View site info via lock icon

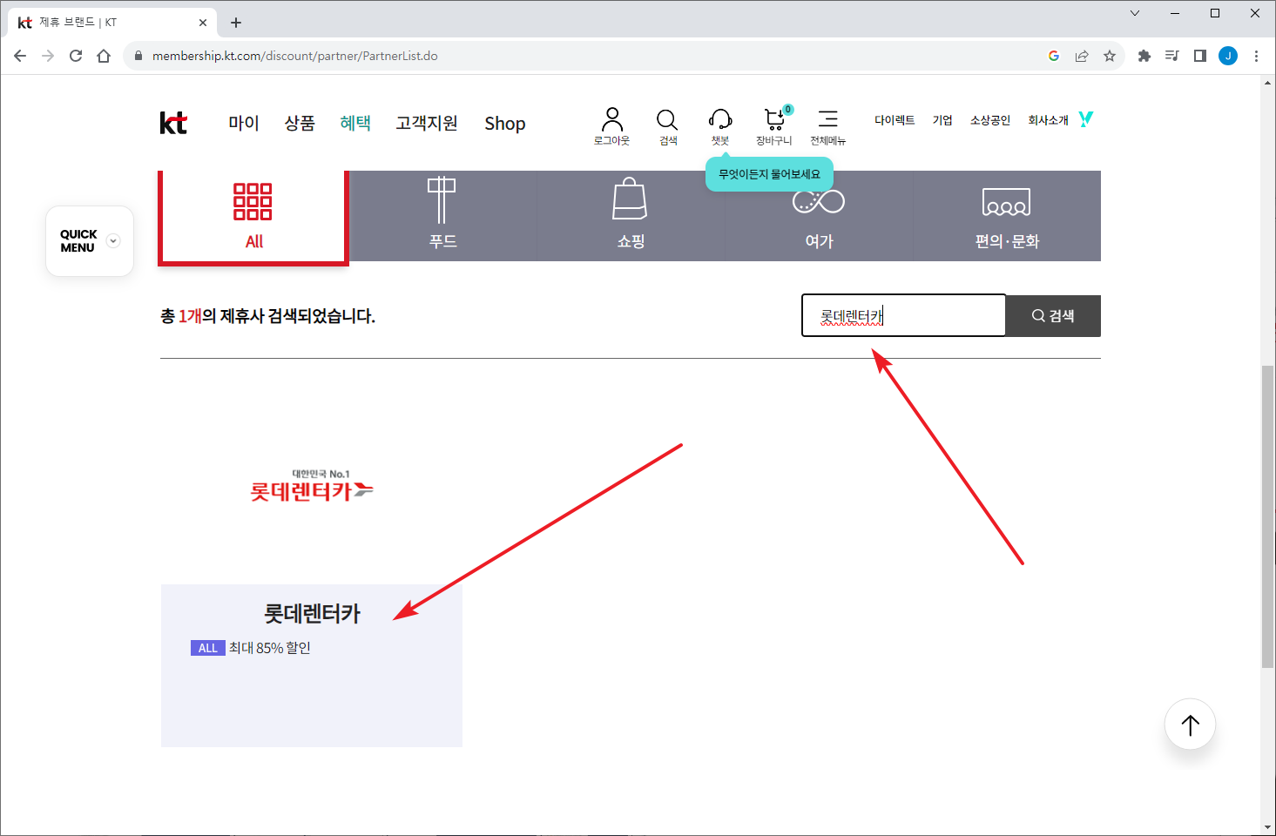pyautogui.click(x=138, y=56)
